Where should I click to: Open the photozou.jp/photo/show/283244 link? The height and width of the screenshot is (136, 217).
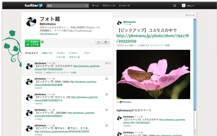point(62,131)
